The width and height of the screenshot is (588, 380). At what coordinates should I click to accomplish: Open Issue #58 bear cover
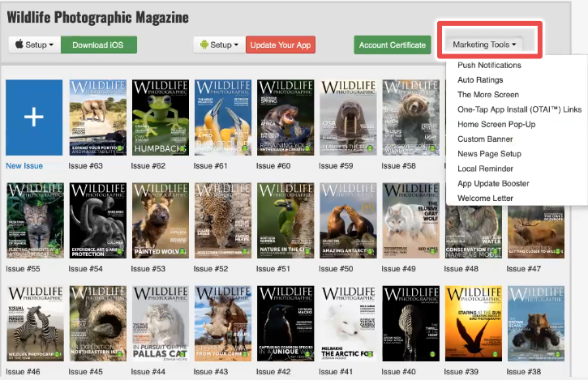click(411, 117)
